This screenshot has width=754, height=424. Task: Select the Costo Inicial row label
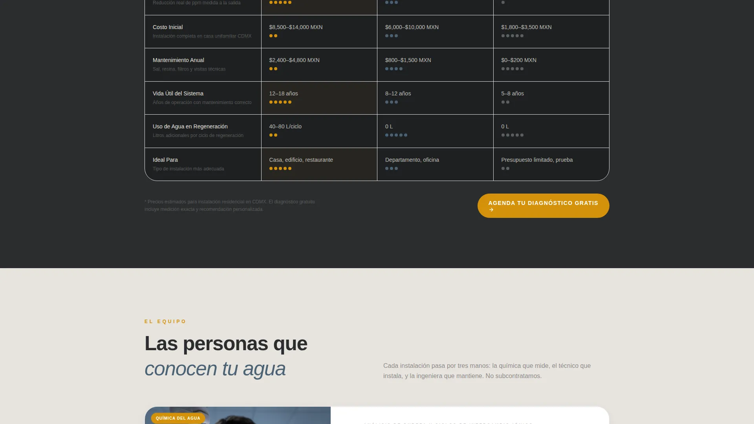click(x=168, y=27)
